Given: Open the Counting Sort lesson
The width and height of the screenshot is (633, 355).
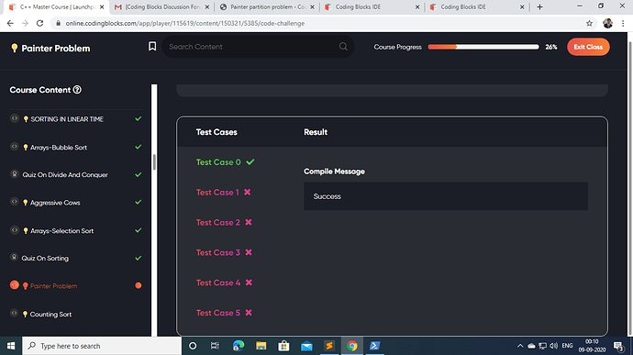Looking at the screenshot, I should click(x=50, y=315).
